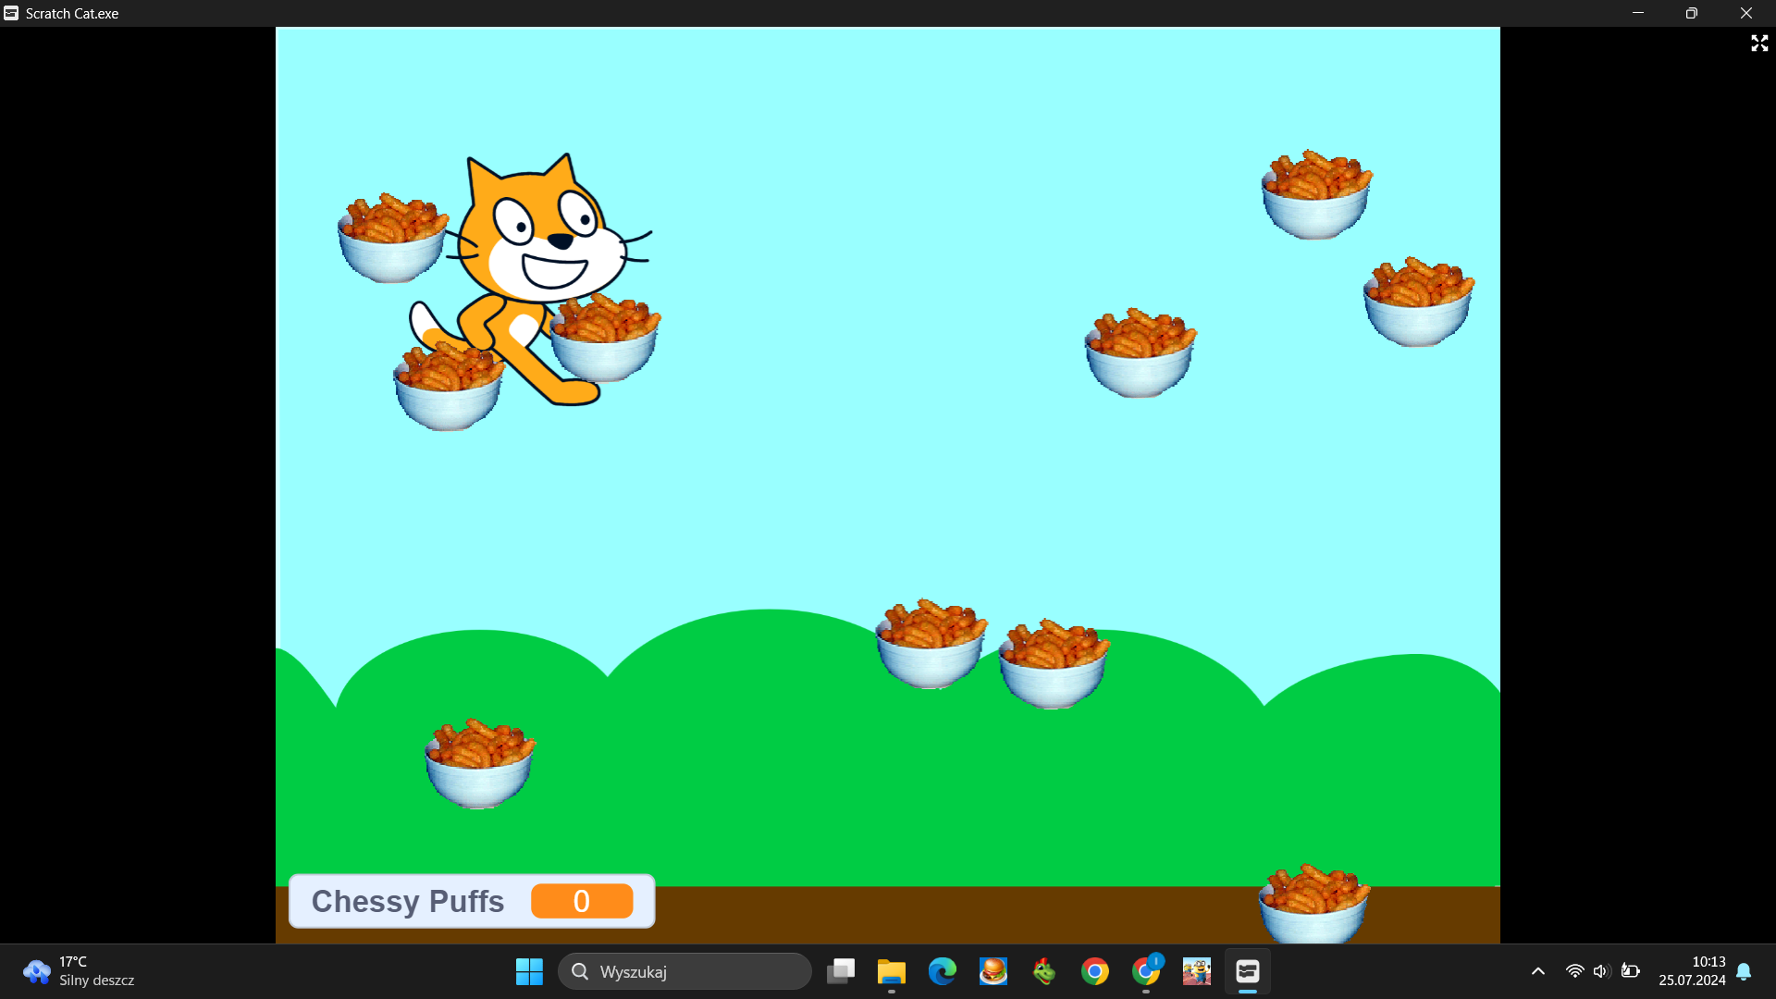Open Task View from the taskbar
The height and width of the screenshot is (999, 1776).
841,971
